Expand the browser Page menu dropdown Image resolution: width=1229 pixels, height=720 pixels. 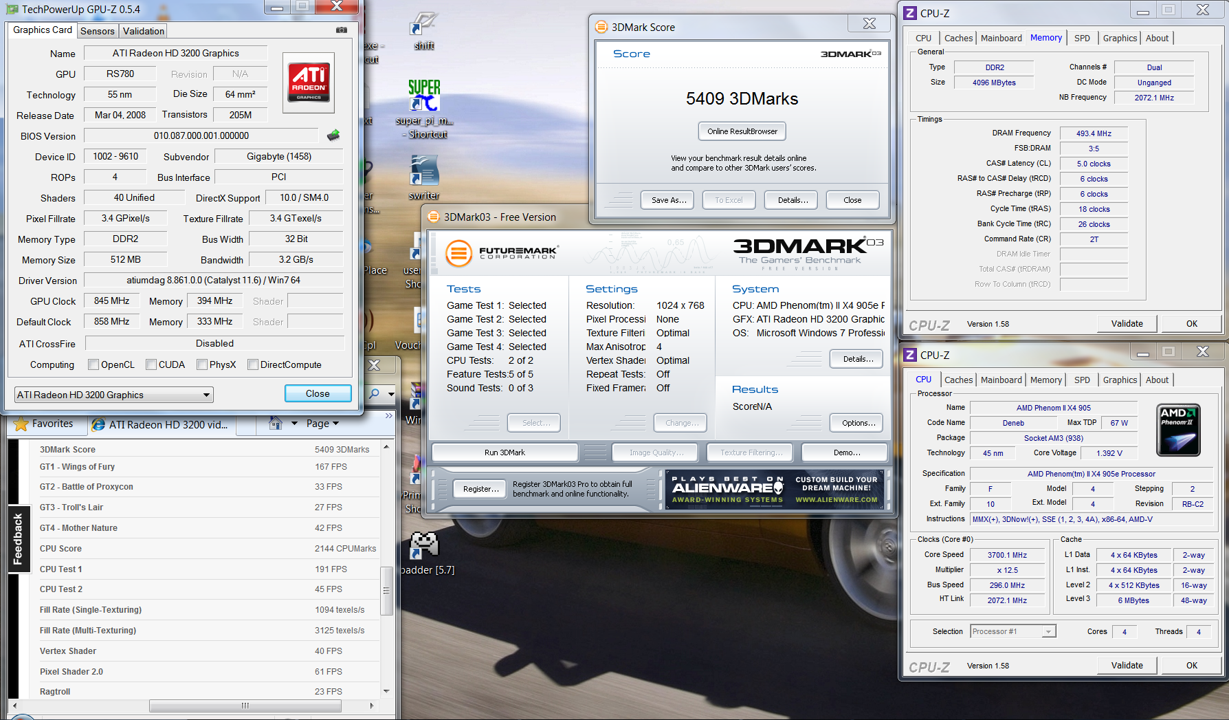(323, 424)
